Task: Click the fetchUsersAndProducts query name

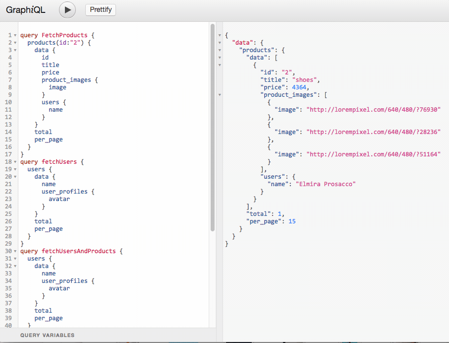Action: point(79,251)
